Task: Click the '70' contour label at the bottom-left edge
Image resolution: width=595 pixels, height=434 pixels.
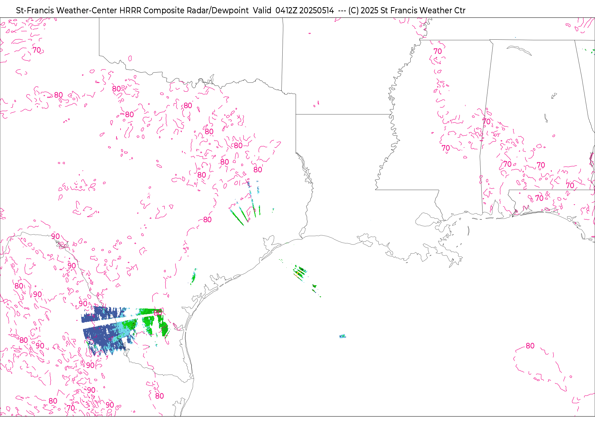Action: coord(71,408)
